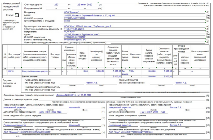213x140 pixels.
Task: Click product code 69.10 in the table
Action: (x=11, y=71)
